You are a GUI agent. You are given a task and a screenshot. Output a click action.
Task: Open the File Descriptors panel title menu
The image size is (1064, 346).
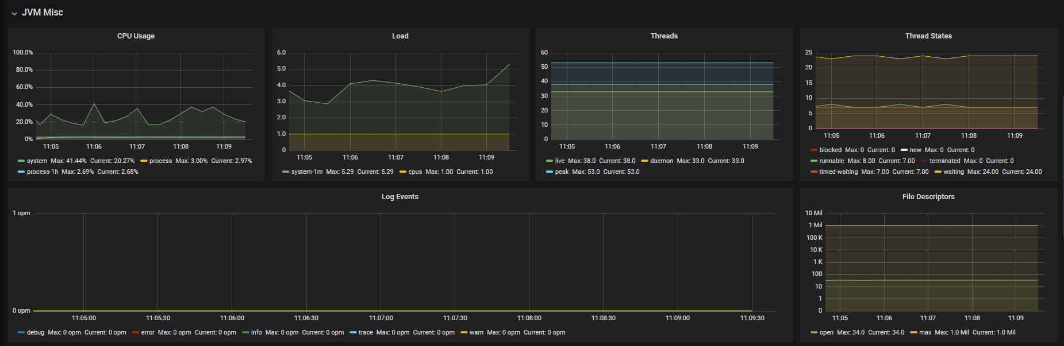point(928,196)
